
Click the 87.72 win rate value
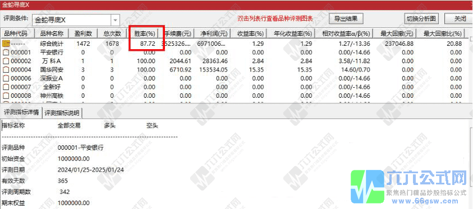tap(148, 44)
